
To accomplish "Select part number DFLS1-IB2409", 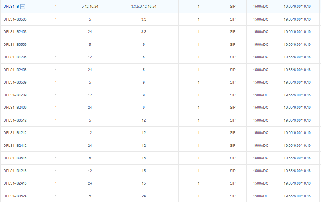I will click(15, 108).
